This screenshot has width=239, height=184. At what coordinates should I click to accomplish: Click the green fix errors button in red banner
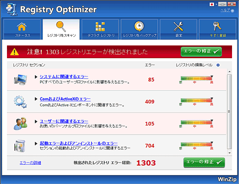click(x=201, y=52)
